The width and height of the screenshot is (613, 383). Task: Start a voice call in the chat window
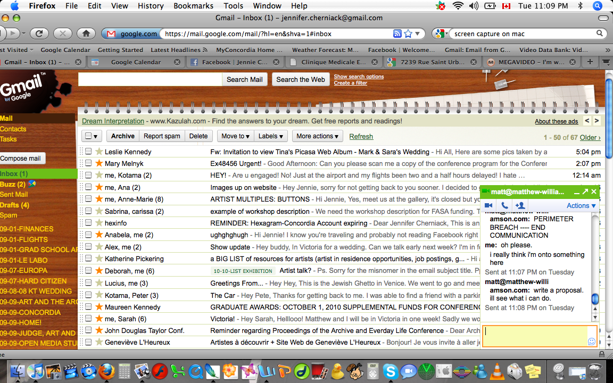504,205
